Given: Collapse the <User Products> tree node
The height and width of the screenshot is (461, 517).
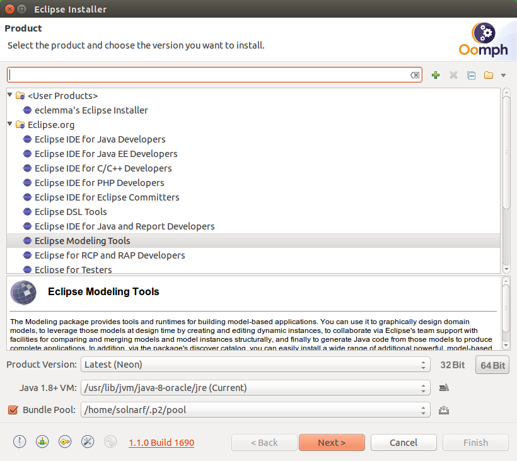Looking at the screenshot, I should tap(10, 95).
